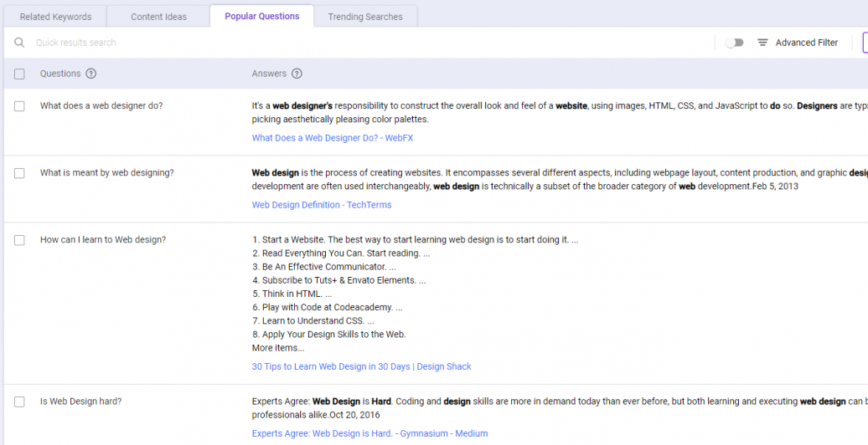The height and width of the screenshot is (445, 868).
Task: Check the 'What does a web designer do?' row
Action: [19, 106]
